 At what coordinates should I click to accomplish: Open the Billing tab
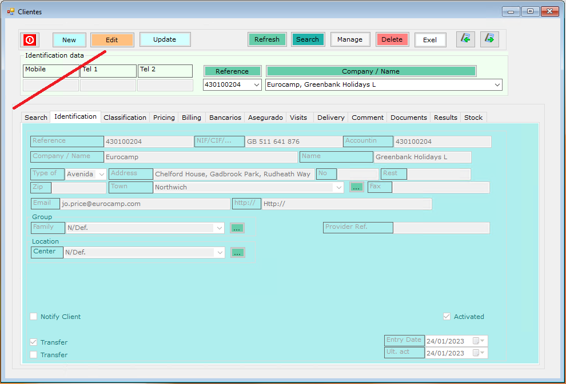click(x=192, y=118)
